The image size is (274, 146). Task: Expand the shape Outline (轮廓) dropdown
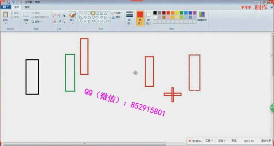118,12
